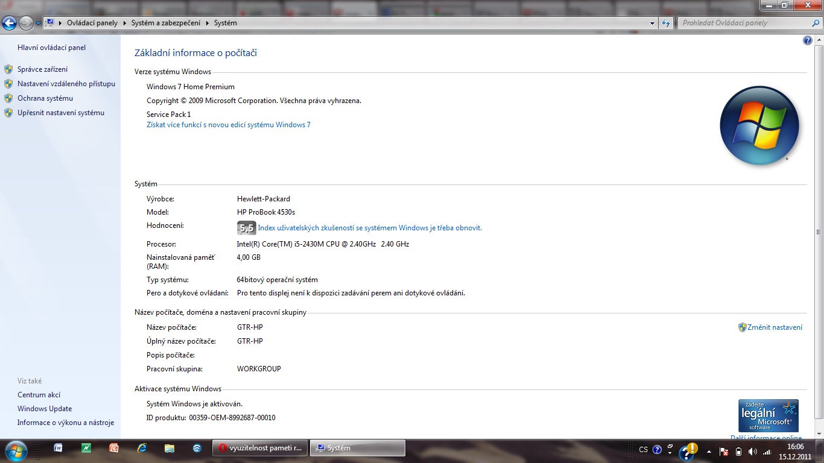Open Windows Update link
This screenshot has width=824, height=463.
pyautogui.click(x=45, y=409)
